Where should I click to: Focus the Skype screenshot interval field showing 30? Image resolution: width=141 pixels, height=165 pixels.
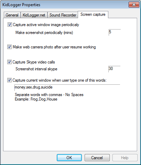(x=114, y=69)
